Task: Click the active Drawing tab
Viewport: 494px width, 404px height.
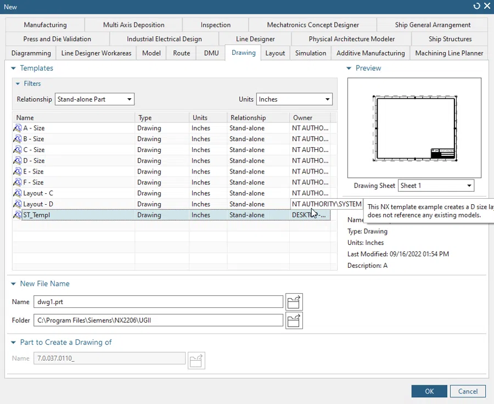Action: 243,53
